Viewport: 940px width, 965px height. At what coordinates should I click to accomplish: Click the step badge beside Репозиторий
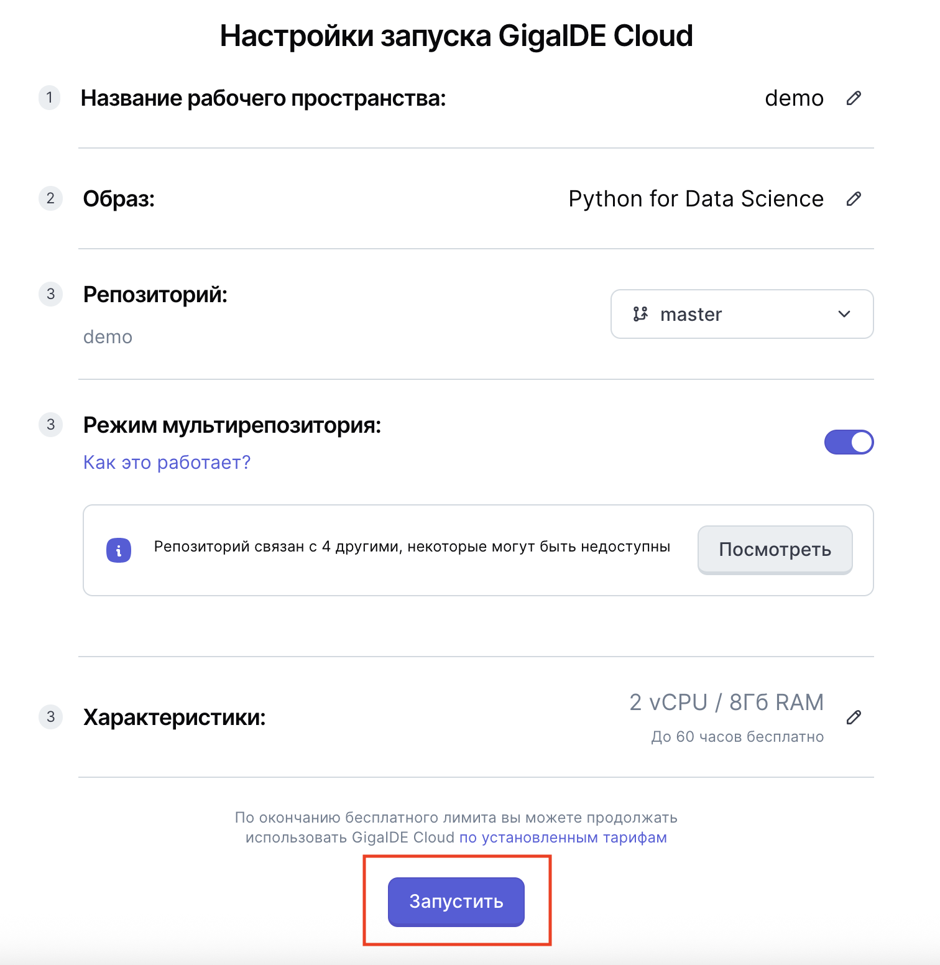[50, 294]
